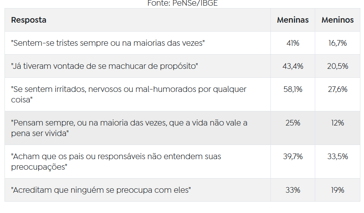Viewport: 364px width, 213px height.
Task: Select the 58,1% value
Action: pyautogui.click(x=292, y=89)
